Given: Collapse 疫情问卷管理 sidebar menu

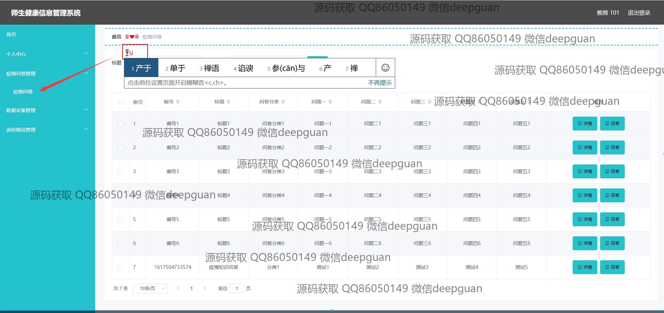Looking at the screenshot, I should click(x=48, y=73).
